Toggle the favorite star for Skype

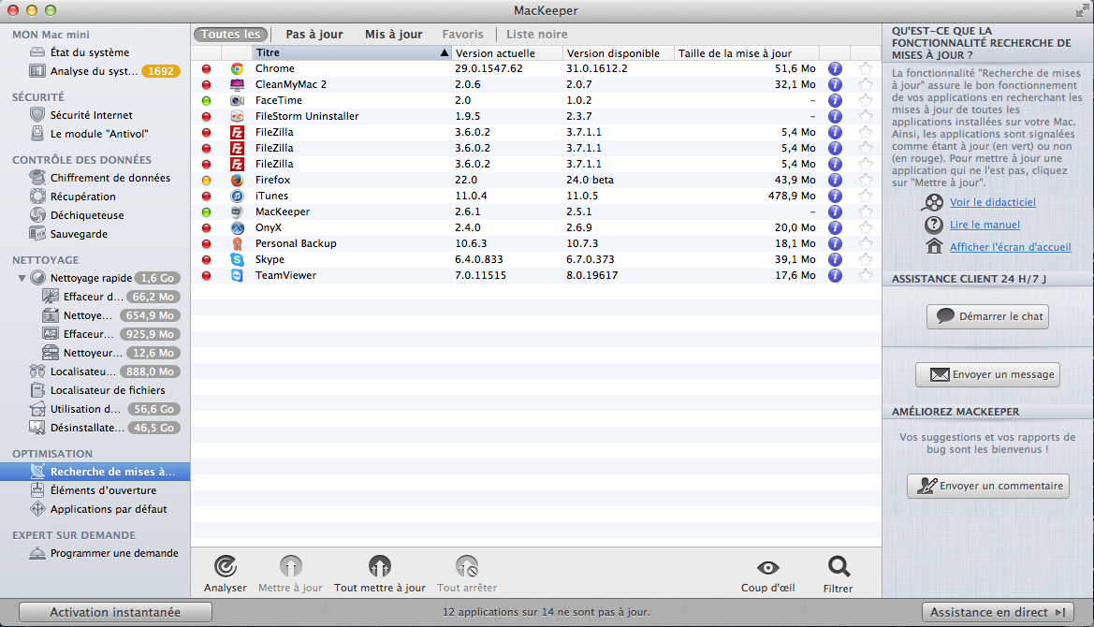point(865,259)
